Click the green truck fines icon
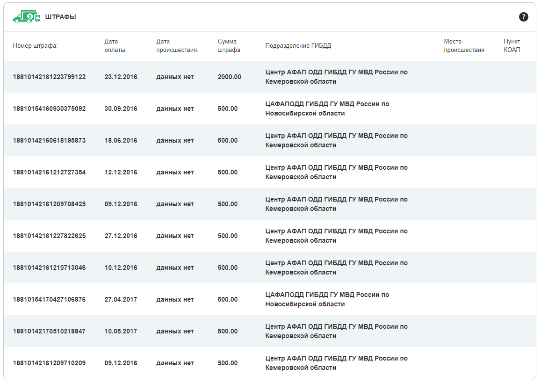The image size is (541, 383). click(x=27, y=16)
